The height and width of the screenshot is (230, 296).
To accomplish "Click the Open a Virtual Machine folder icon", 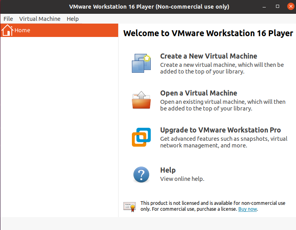I will (x=141, y=100).
